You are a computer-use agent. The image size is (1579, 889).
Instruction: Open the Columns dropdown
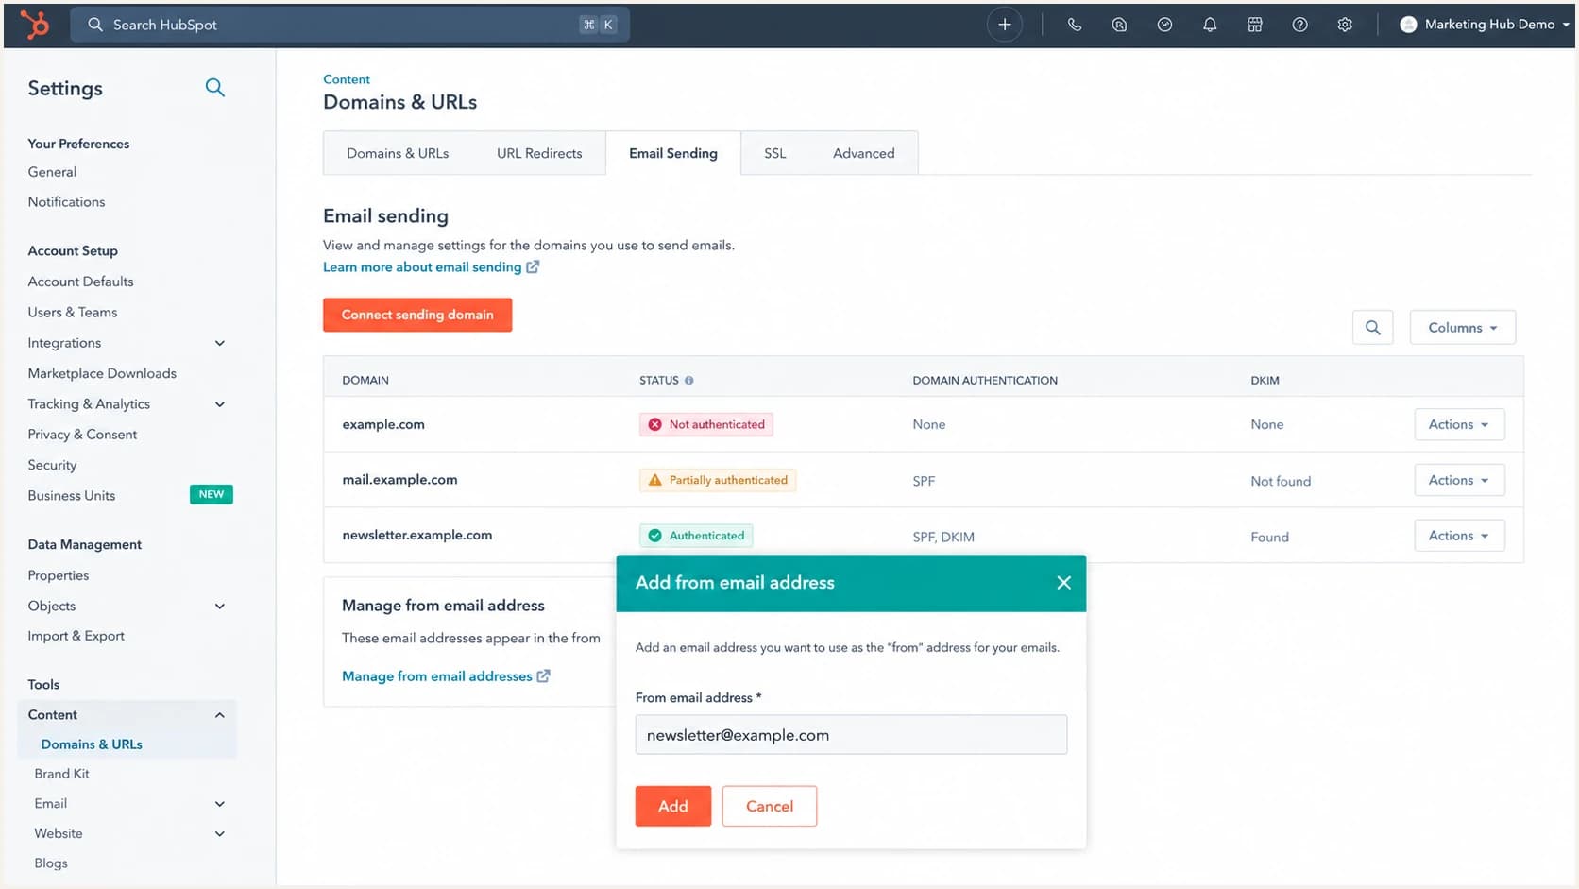tap(1462, 328)
